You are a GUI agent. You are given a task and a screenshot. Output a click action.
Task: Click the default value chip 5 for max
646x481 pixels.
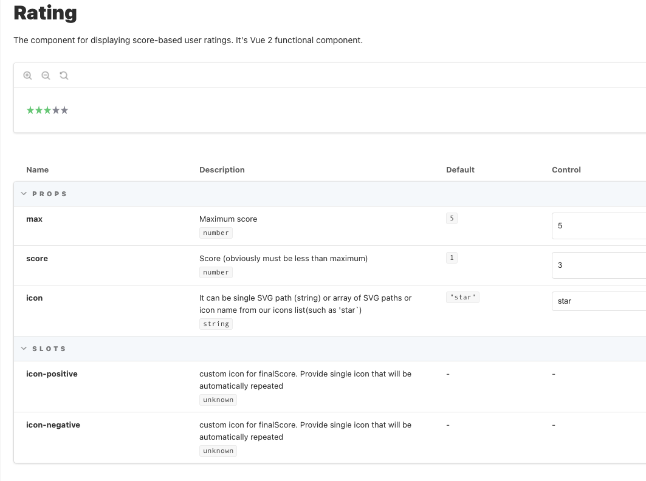452,218
